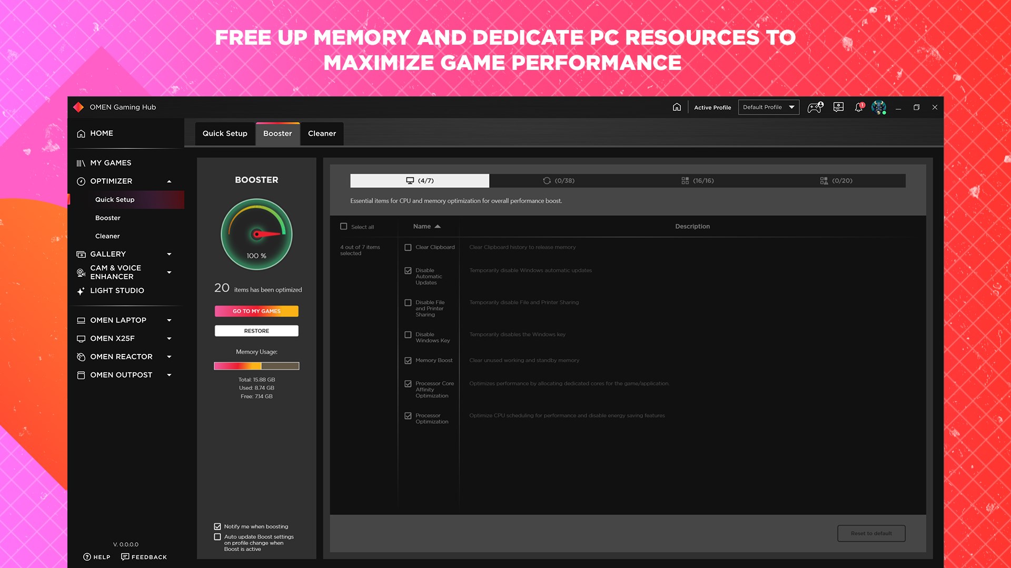The height and width of the screenshot is (568, 1011).
Task: Expand the Gallery sidebar section
Action: coord(169,254)
